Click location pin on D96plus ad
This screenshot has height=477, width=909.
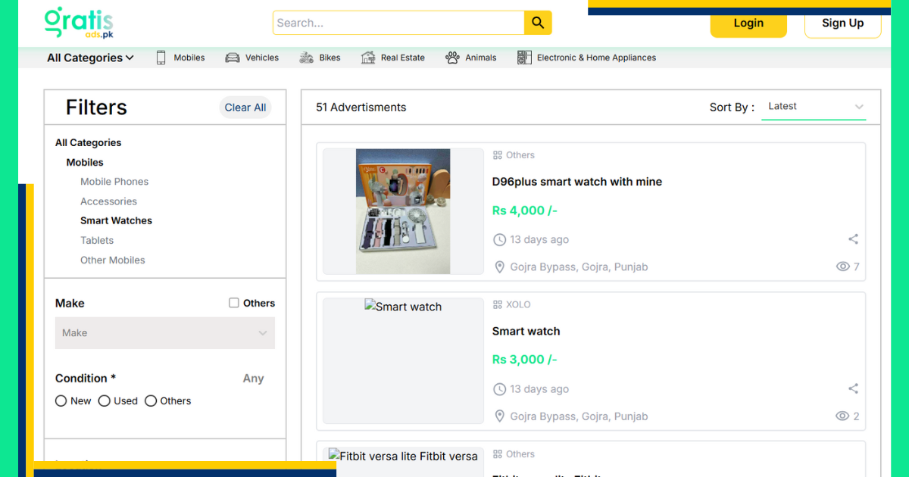pos(499,267)
